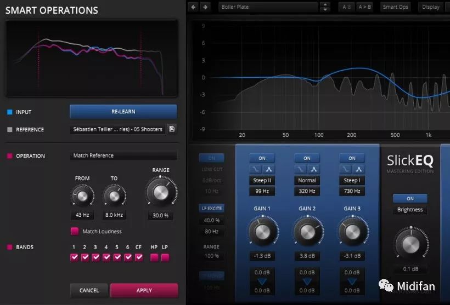Click the TO frequency knob
Viewport: 450px width, 305px height.
coord(114,196)
